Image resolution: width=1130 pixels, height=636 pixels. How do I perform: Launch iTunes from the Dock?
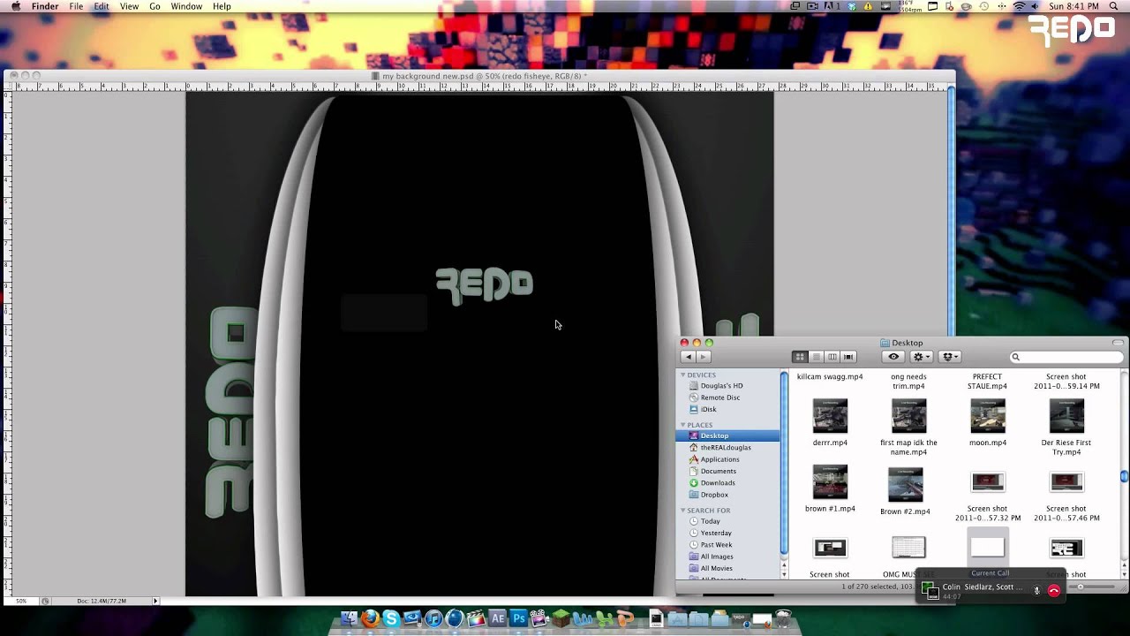(433, 618)
